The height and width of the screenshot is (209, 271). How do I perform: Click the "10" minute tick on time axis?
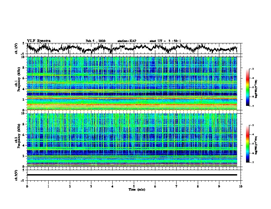[x=241, y=186]
